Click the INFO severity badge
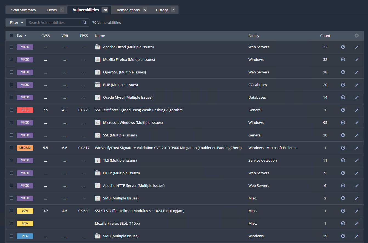Image resolution: width=368 pixels, height=243 pixels. point(25,236)
